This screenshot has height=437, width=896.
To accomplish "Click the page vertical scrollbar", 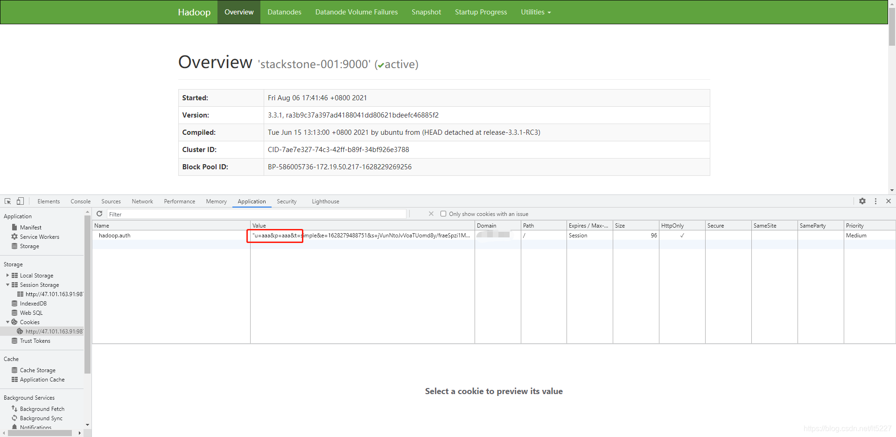I will (x=892, y=27).
